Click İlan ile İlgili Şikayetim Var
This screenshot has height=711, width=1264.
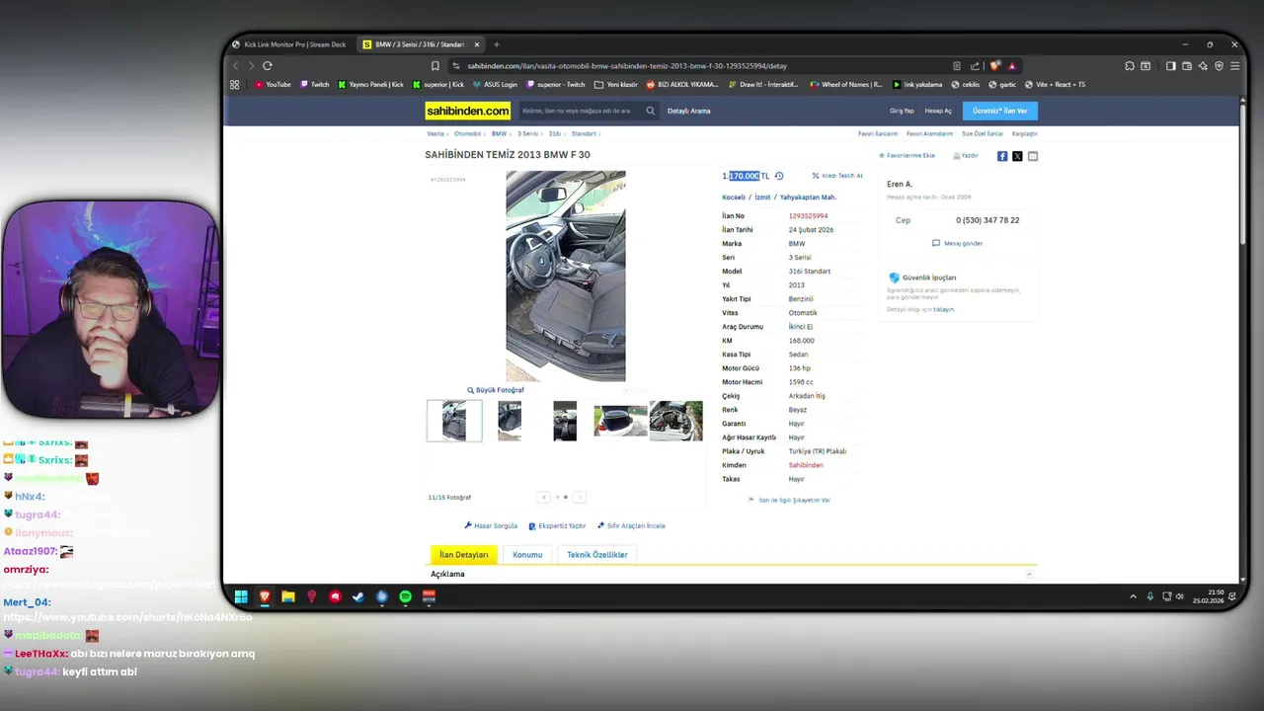point(789,500)
